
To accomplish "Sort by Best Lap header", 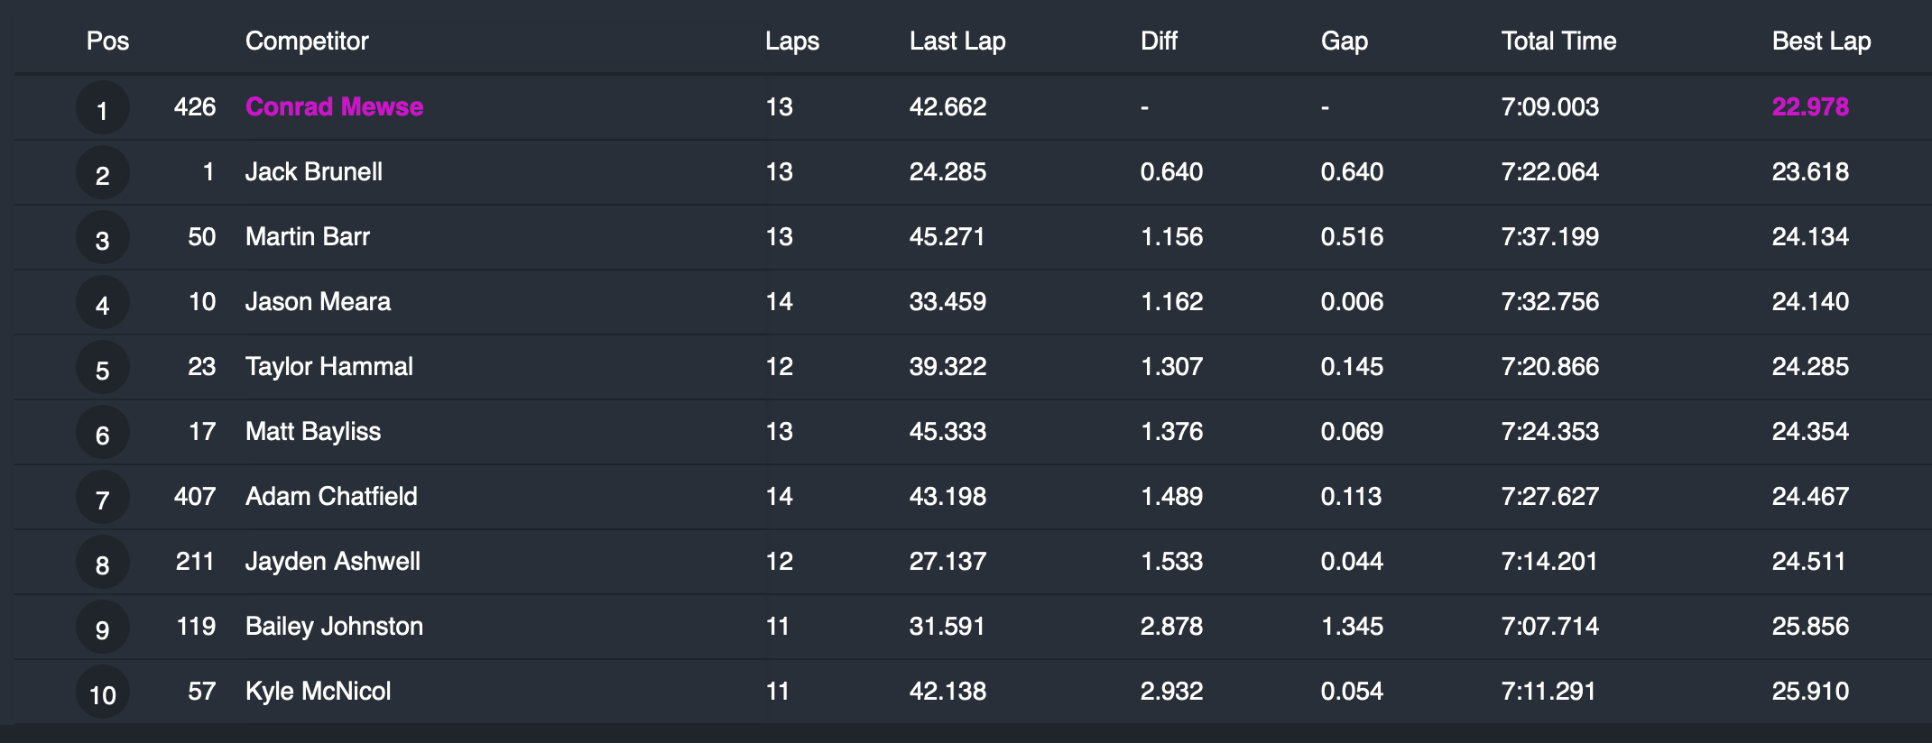I will [1821, 41].
